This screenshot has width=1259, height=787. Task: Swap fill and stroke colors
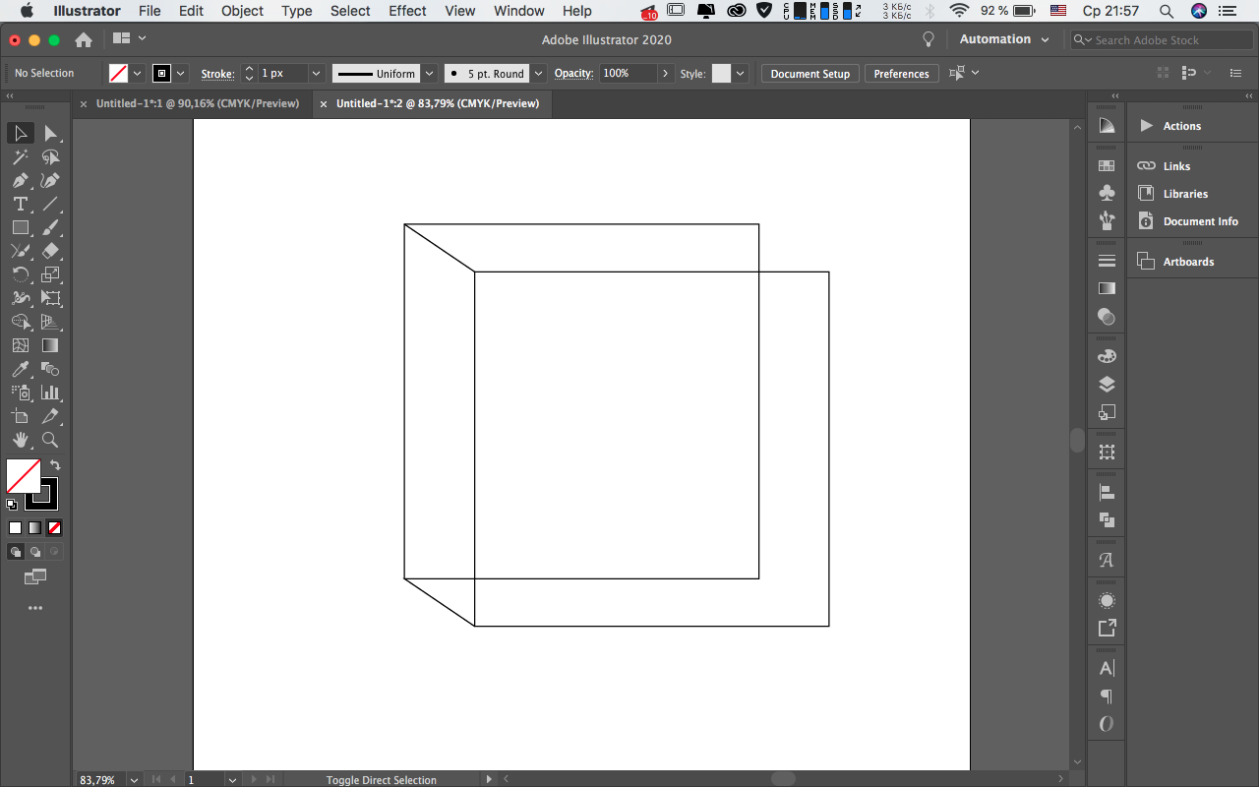(55, 464)
